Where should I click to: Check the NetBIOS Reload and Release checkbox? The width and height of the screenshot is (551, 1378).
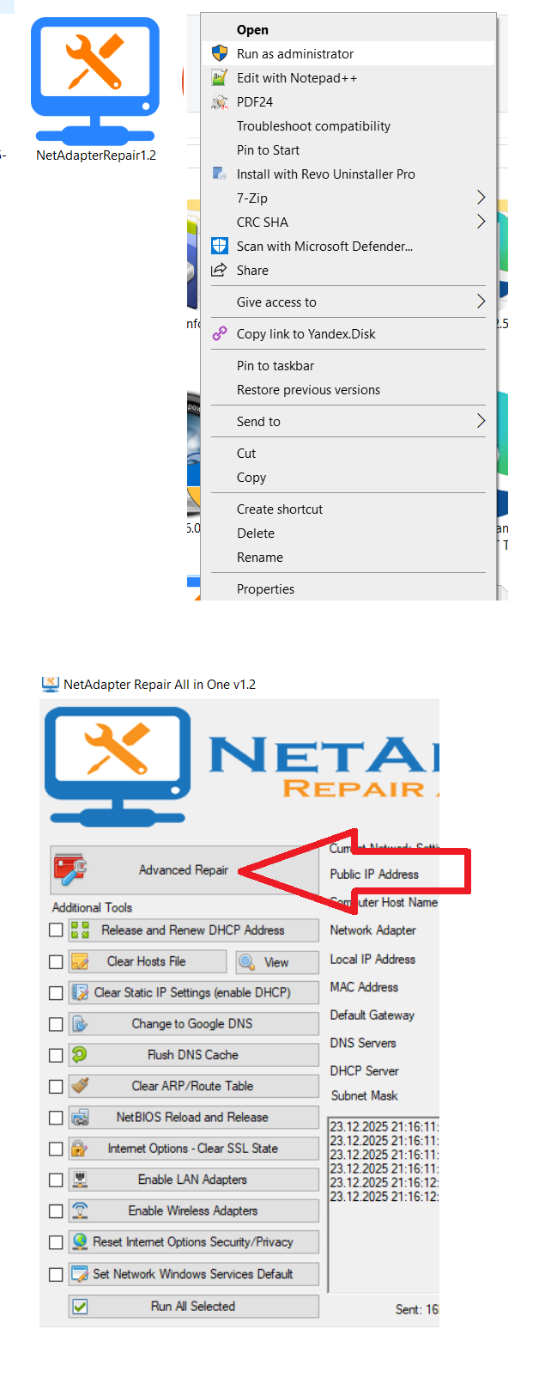click(x=56, y=1118)
